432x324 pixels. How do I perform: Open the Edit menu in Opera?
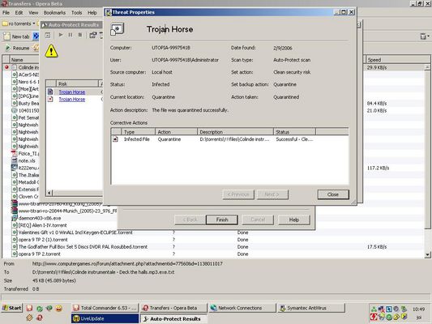click(19, 13)
